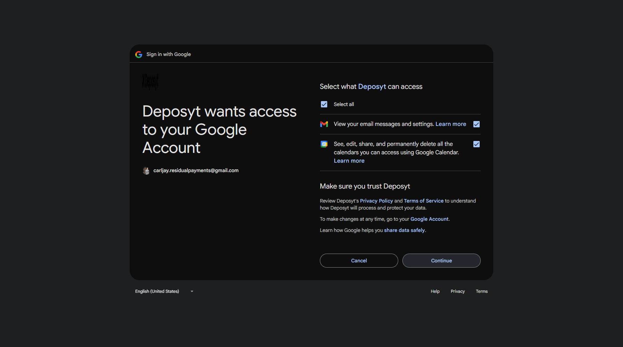Open Learn more for calendar access

(x=349, y=161)
